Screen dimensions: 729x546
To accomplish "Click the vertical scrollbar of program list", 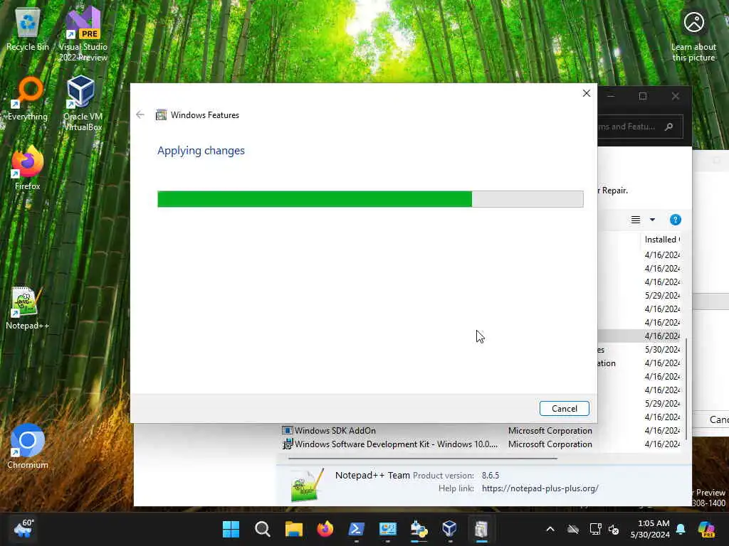I will point(686,389).
